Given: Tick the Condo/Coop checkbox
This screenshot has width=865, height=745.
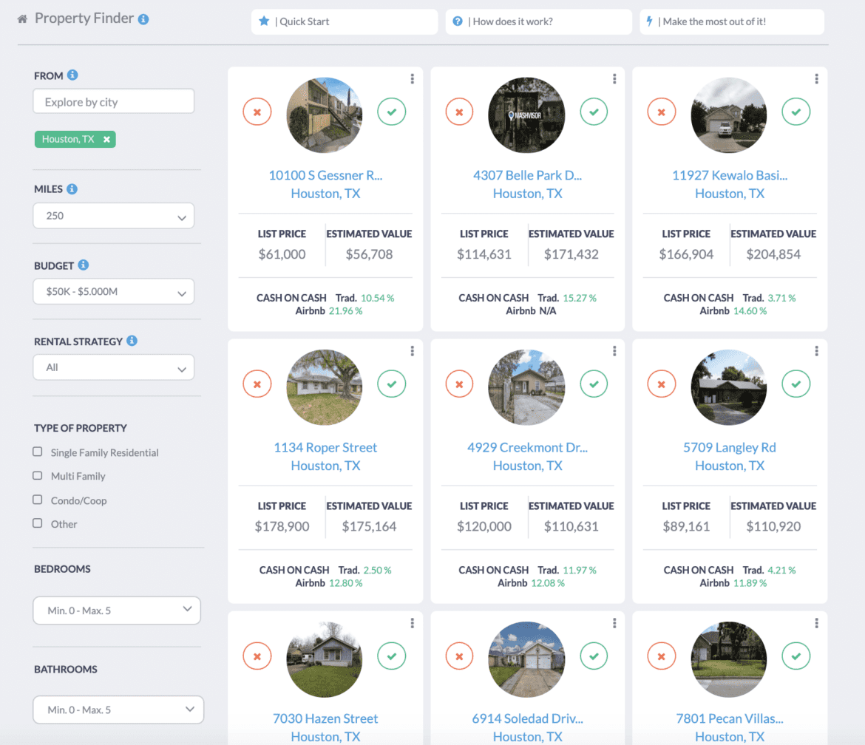Looking at the screenshot, I should 38,500.
